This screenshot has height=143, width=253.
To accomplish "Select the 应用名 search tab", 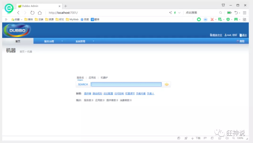I will (92, 78).
